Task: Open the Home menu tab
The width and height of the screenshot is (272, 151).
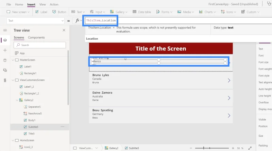Action: click(19, 4)
